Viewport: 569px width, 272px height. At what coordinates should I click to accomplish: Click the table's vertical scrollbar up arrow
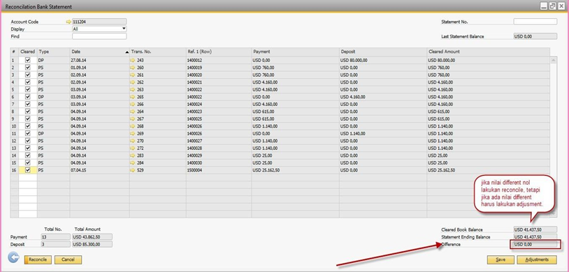point(554,60)
